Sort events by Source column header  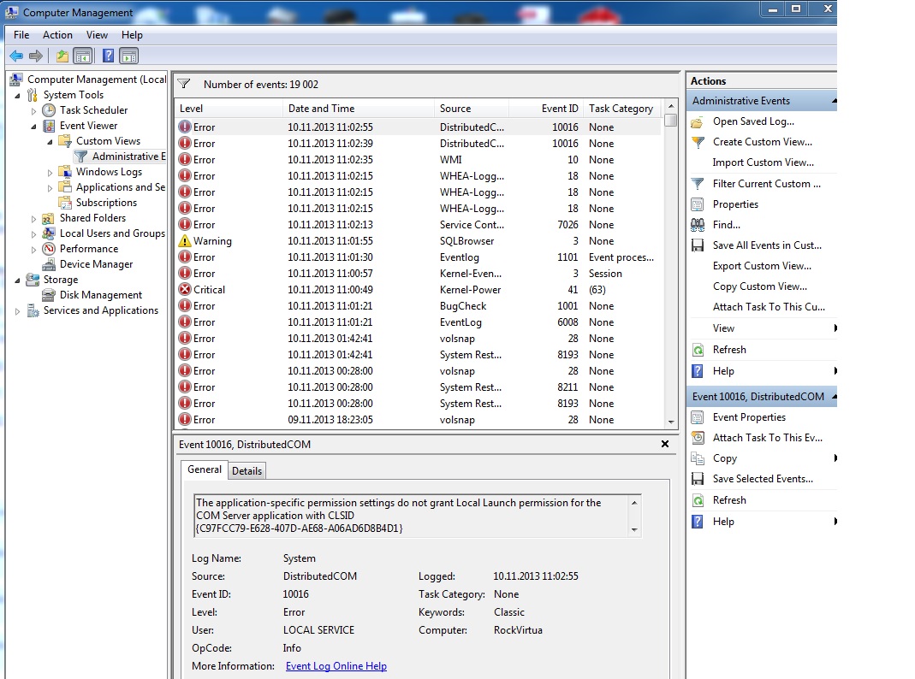point(472,109)
